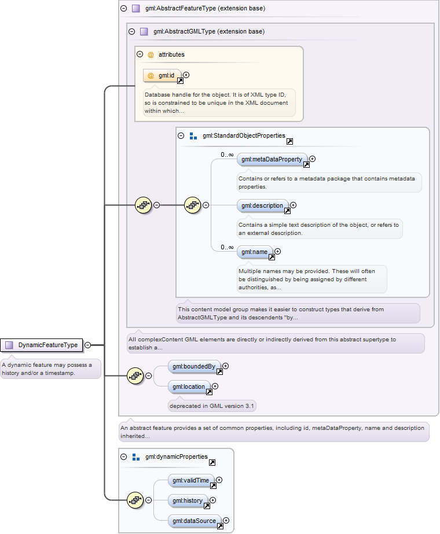Screen dimensions: 440x534
Task: Open the gml:metaDataProperty element
Action: click(272, 159)
